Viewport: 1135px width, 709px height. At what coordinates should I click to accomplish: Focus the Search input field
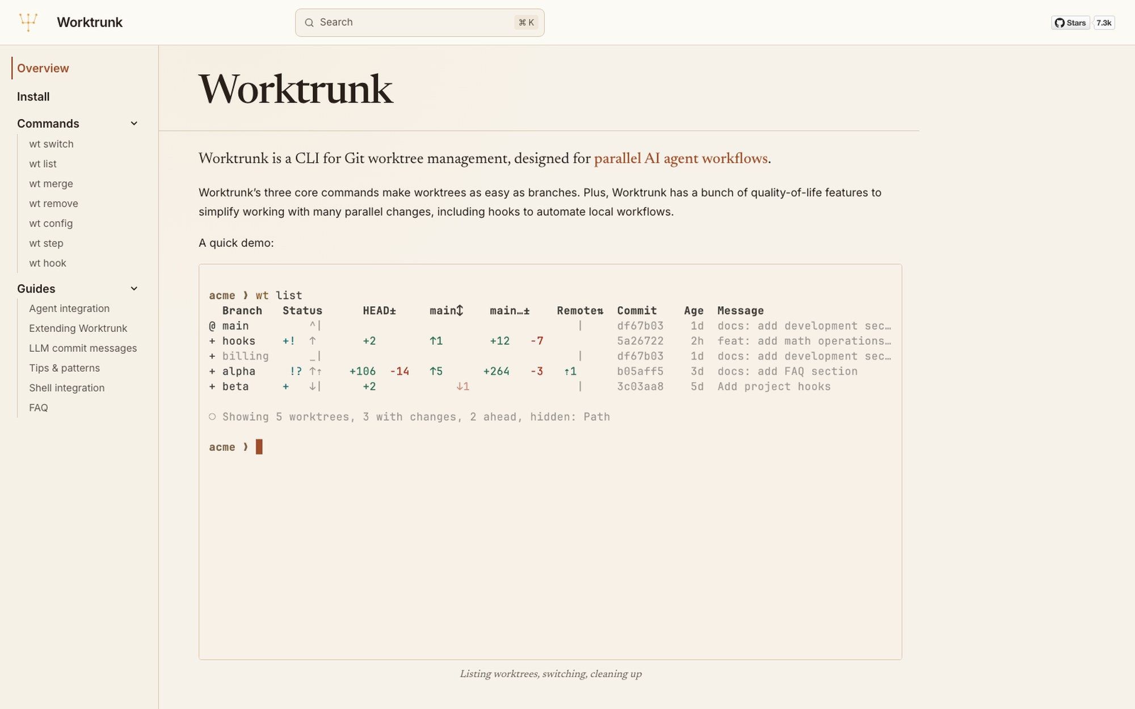[x=419, y=23]
